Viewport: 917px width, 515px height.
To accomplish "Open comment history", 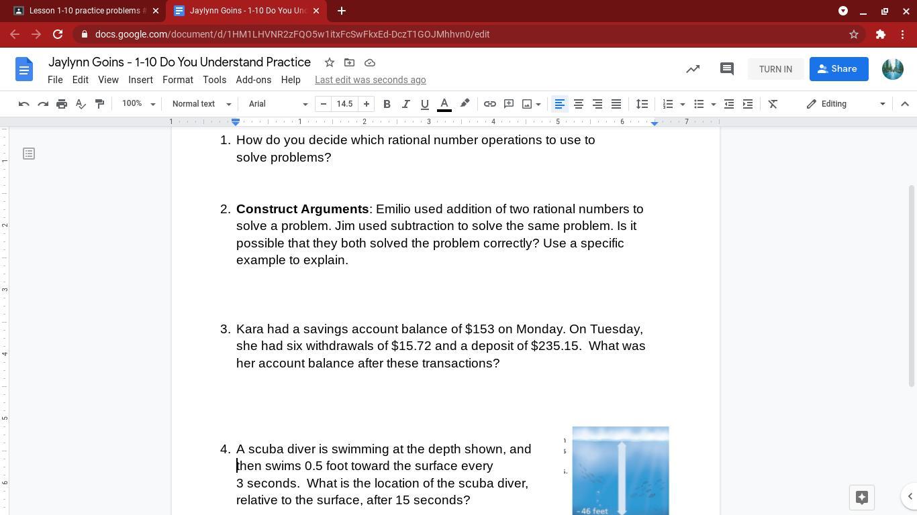I will [726, 69].
